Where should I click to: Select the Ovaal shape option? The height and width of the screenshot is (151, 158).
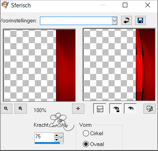tap(93, 144)
